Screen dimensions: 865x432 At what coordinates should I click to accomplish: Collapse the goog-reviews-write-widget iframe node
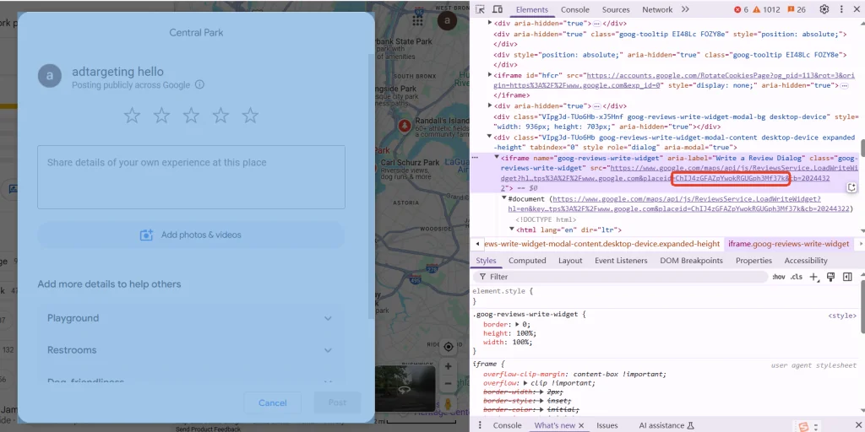point(497,158)
